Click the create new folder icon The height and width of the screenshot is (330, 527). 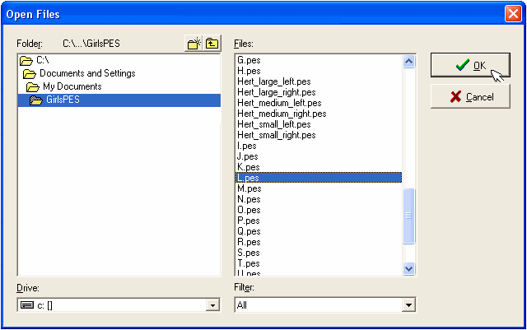(194, 44)
